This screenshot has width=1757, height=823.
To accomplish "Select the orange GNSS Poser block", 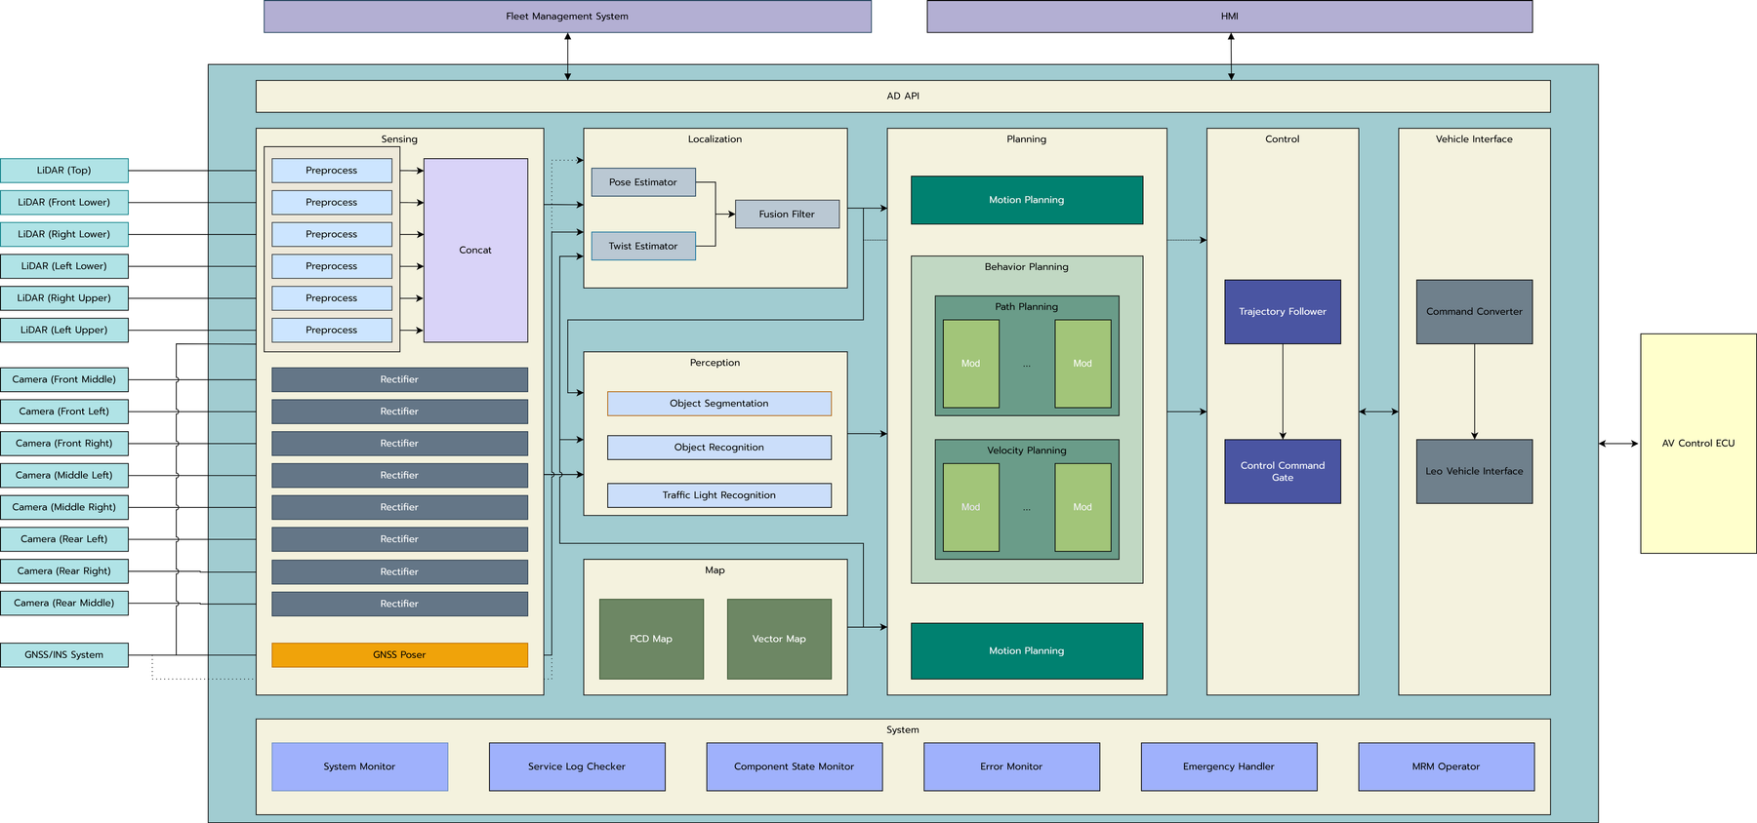I will (x=399, y=655).
